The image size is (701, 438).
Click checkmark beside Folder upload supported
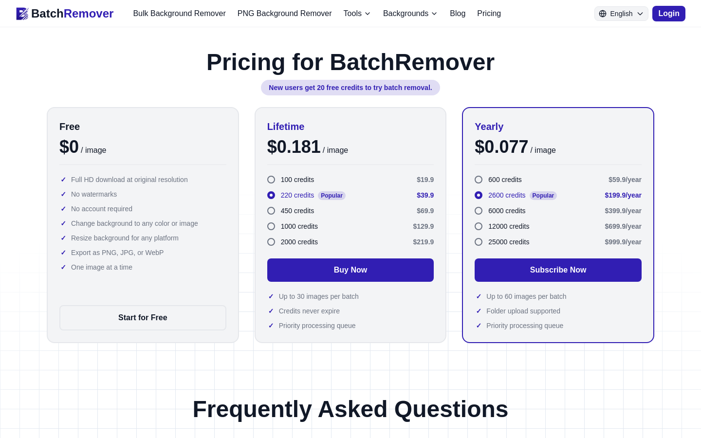[479, 311]
